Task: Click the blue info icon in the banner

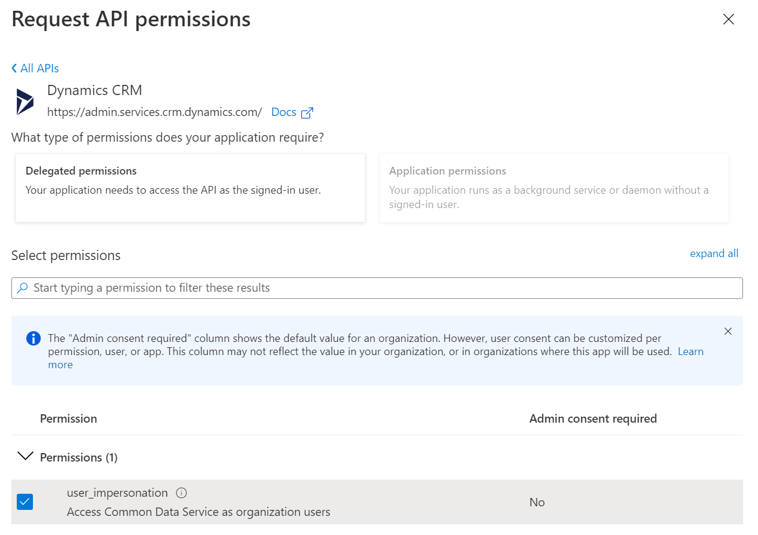Action: 34,338
